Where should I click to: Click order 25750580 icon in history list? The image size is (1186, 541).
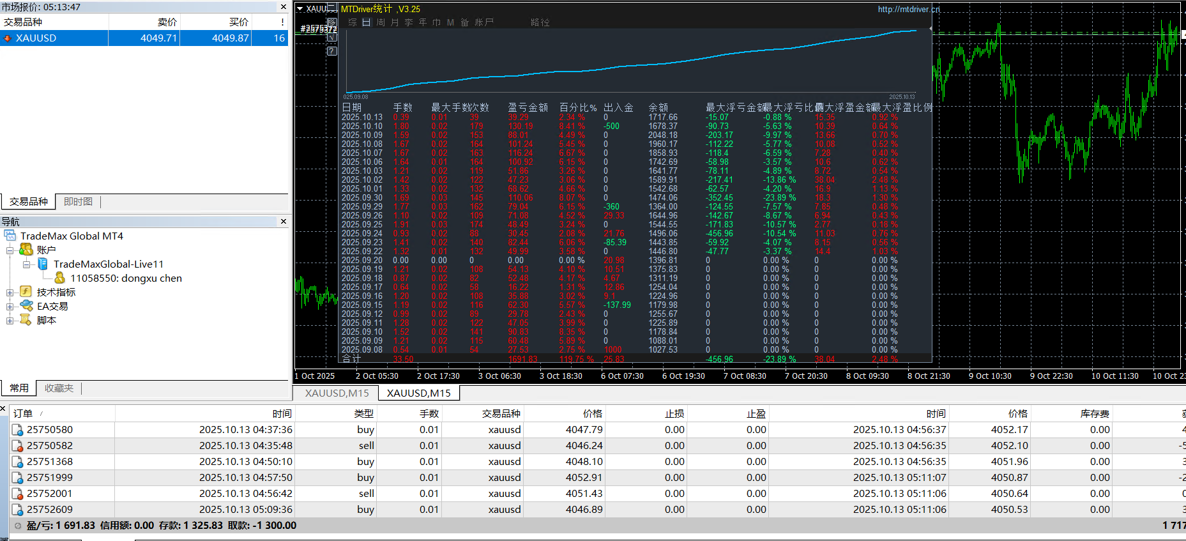[x=17, y=430]
